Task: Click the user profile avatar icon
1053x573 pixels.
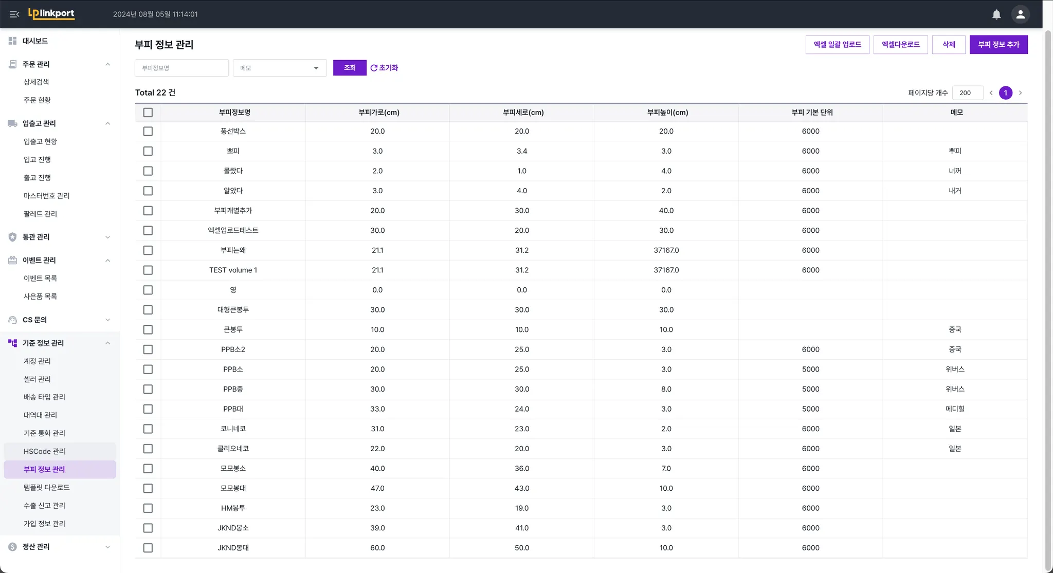Action: click(x=1020, y=14)
